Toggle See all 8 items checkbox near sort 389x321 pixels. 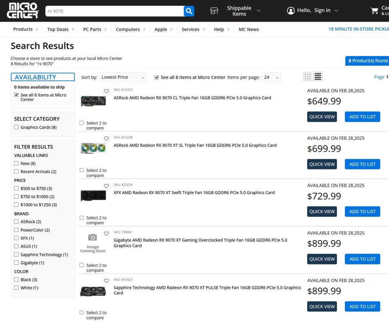click(157, 77)
